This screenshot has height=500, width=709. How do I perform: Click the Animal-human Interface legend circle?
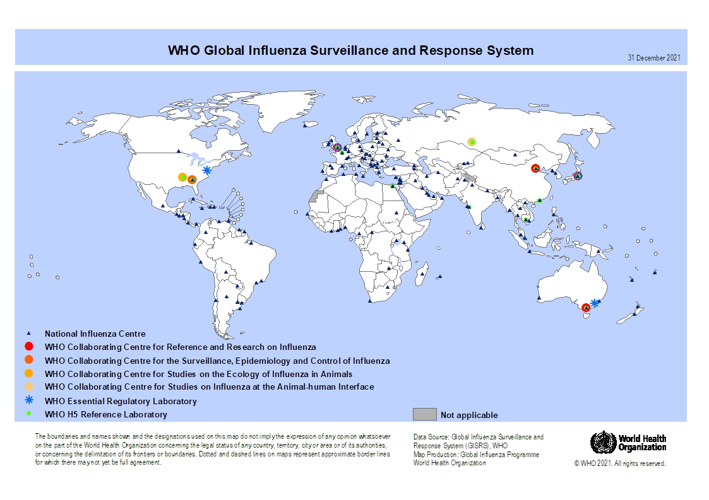(28, 387)
